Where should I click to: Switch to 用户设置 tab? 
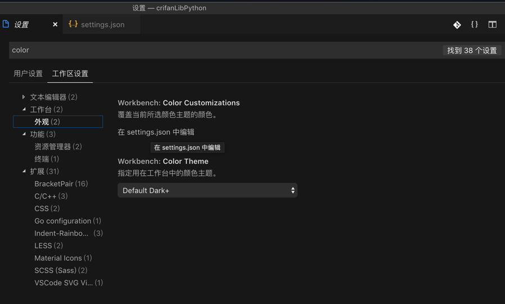(28, 74)
